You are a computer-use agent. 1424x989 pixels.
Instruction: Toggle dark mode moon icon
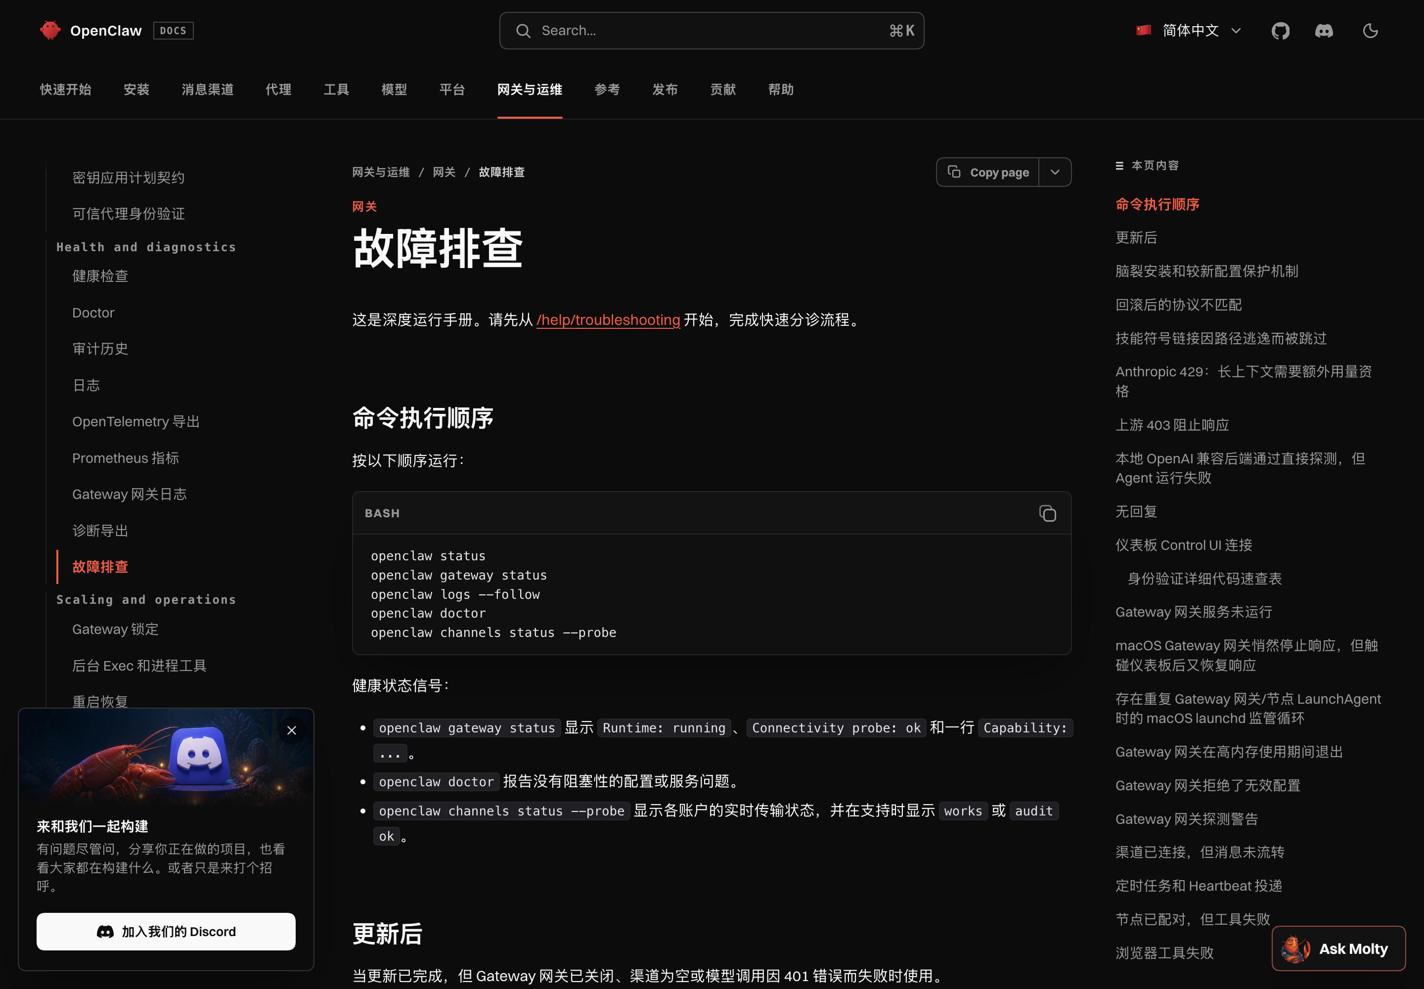[x=1370, y=30]
